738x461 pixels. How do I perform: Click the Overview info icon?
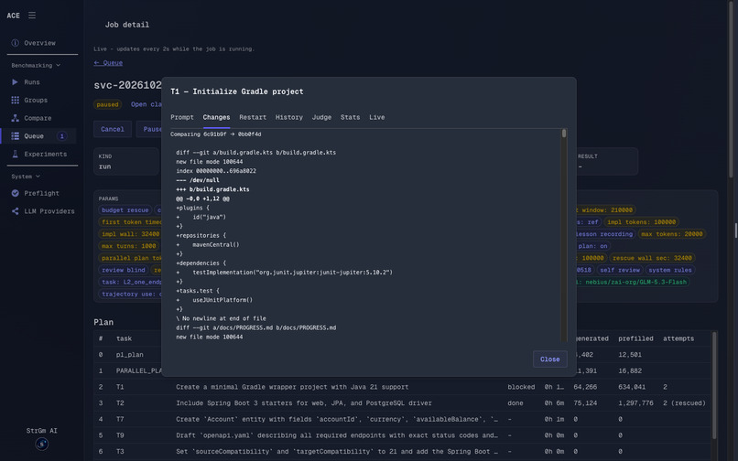15,43
